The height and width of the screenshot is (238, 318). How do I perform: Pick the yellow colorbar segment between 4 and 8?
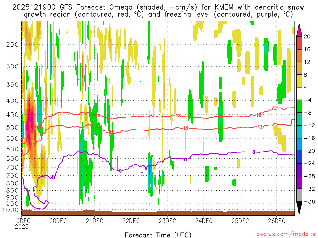pyautogui.click(x=299, y=81)
